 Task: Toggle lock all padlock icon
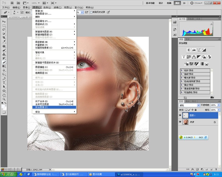tap(196, 110)
